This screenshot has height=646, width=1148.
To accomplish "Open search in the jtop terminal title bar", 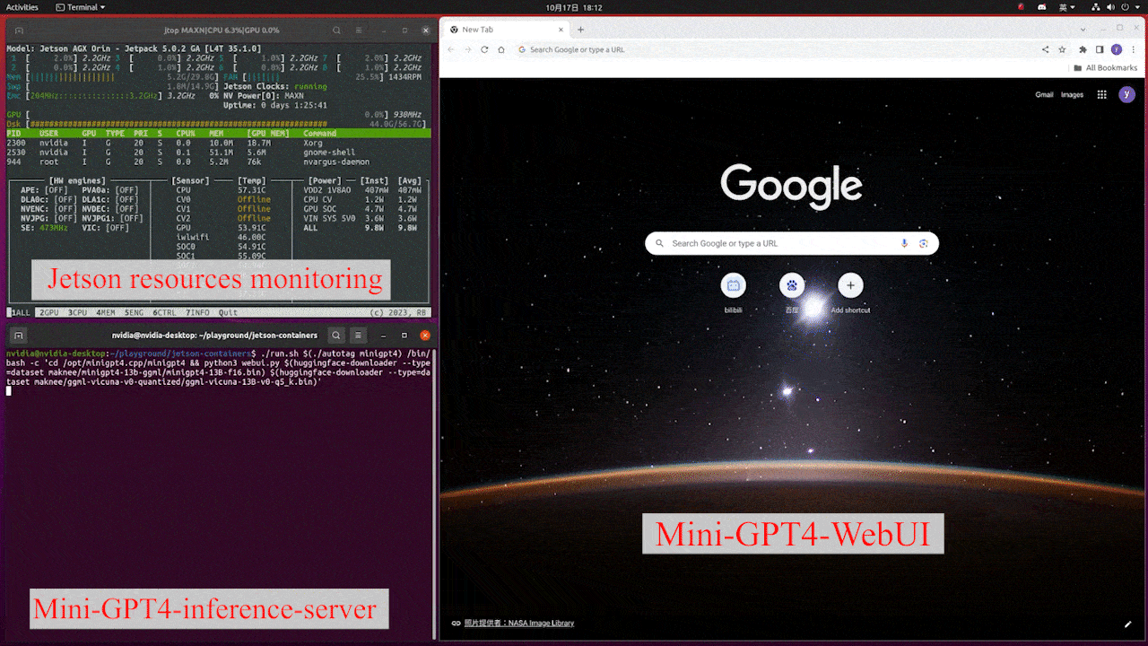I will 335,30.
